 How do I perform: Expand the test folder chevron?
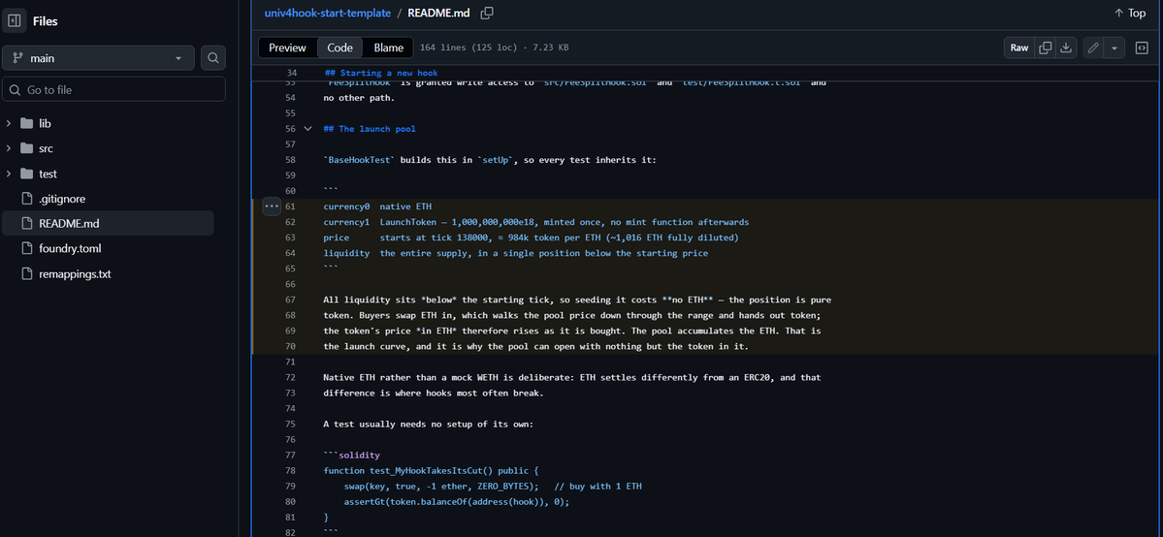point(9,174)
